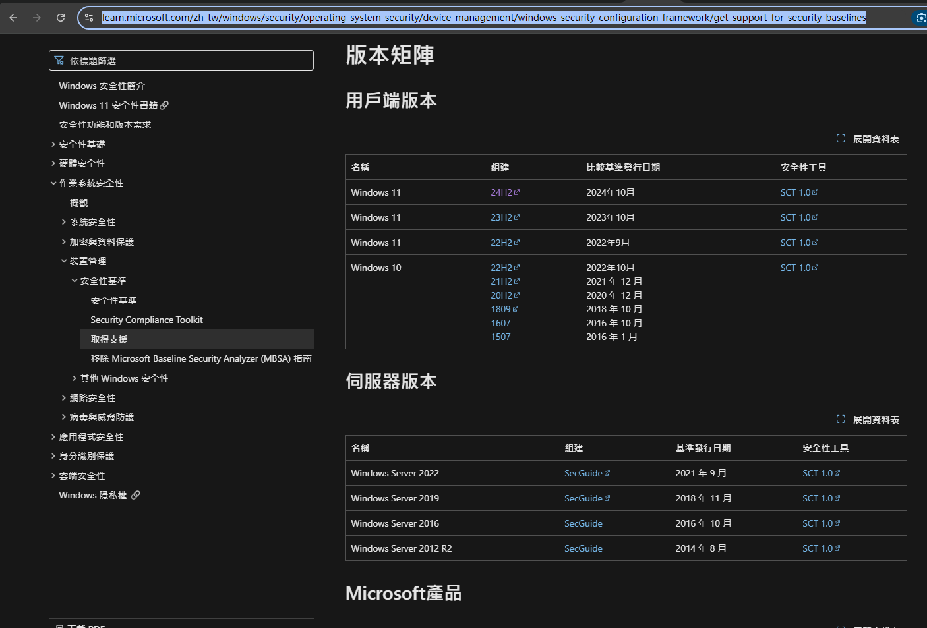
Task: Open the 21H2 build link
Action: point(505,281)
